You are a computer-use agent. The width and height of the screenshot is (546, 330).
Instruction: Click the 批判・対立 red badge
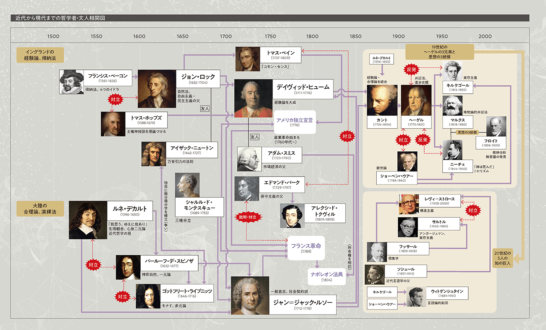247,216
